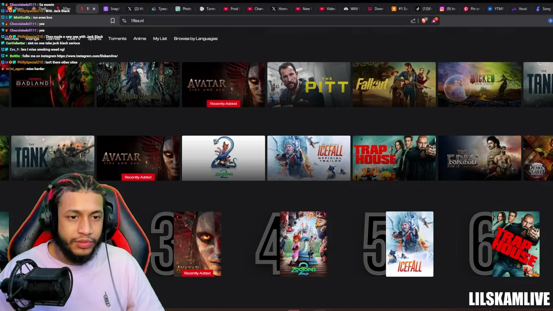This screenshot has height=311, width=553.
Task: Open The Tank thumbnail in second row
Action: [53, 158]
